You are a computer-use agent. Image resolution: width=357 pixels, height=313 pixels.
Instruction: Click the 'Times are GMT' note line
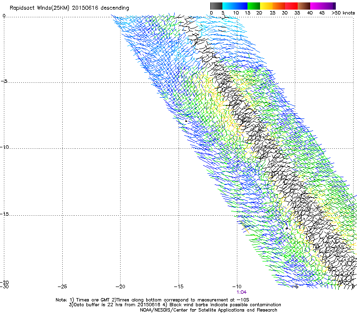152,300
